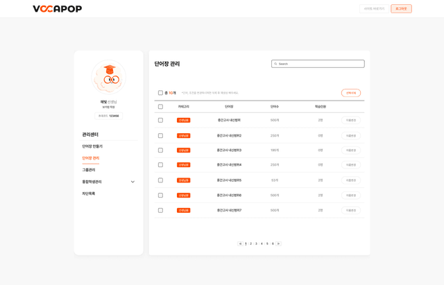Tick the checkbox next to 총 10개
444x285 pixels.
160,93
